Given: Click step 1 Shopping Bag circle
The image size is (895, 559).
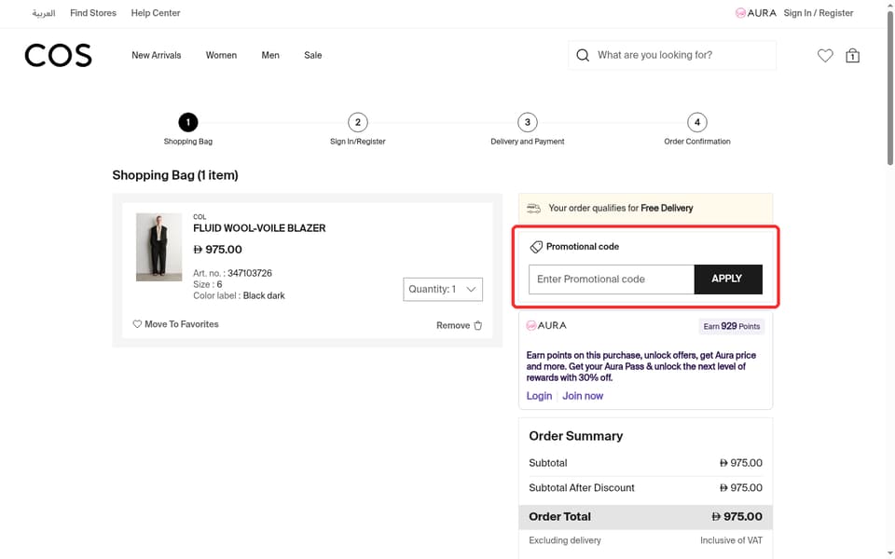Looking at the screenshot, I should pos(187,122).
